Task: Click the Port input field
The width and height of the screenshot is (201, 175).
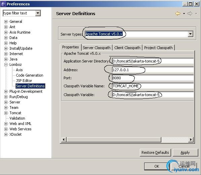Action: click(153, 78)
